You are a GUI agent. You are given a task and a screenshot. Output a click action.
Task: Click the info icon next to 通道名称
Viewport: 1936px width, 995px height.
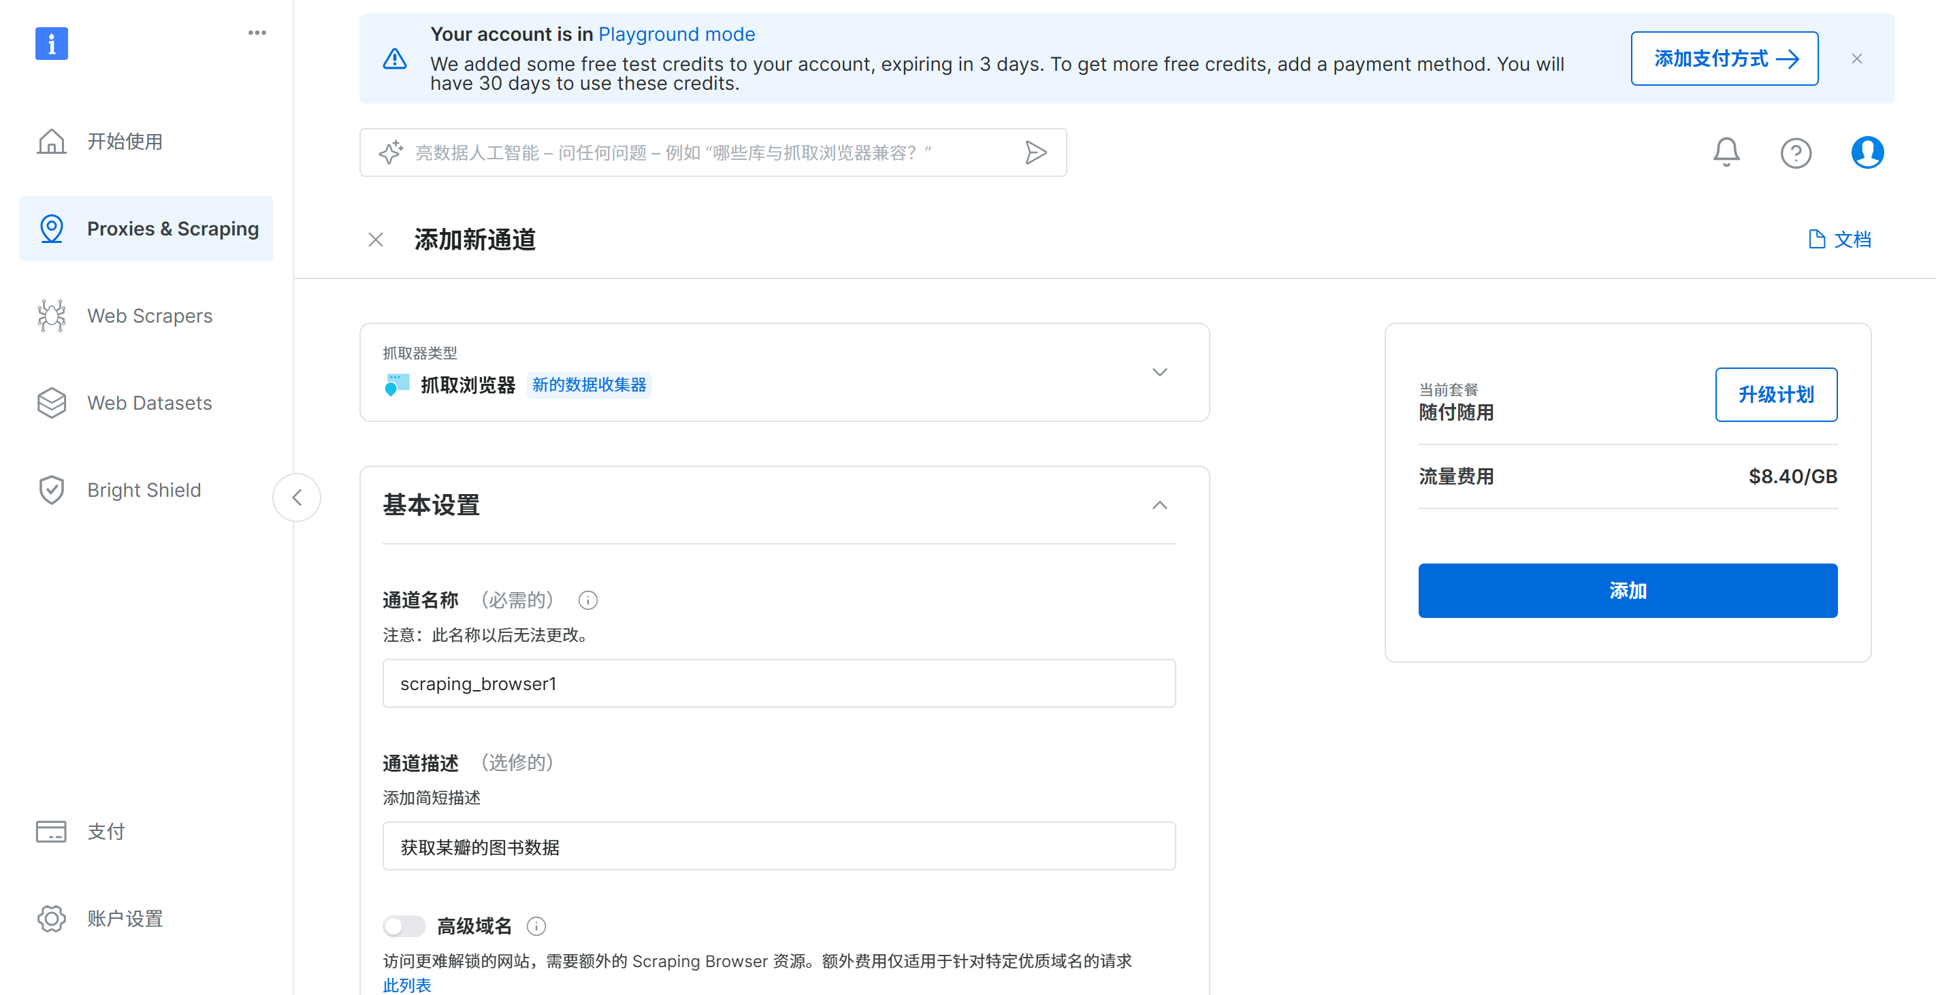pyautogui.click(x=587, y=600)
